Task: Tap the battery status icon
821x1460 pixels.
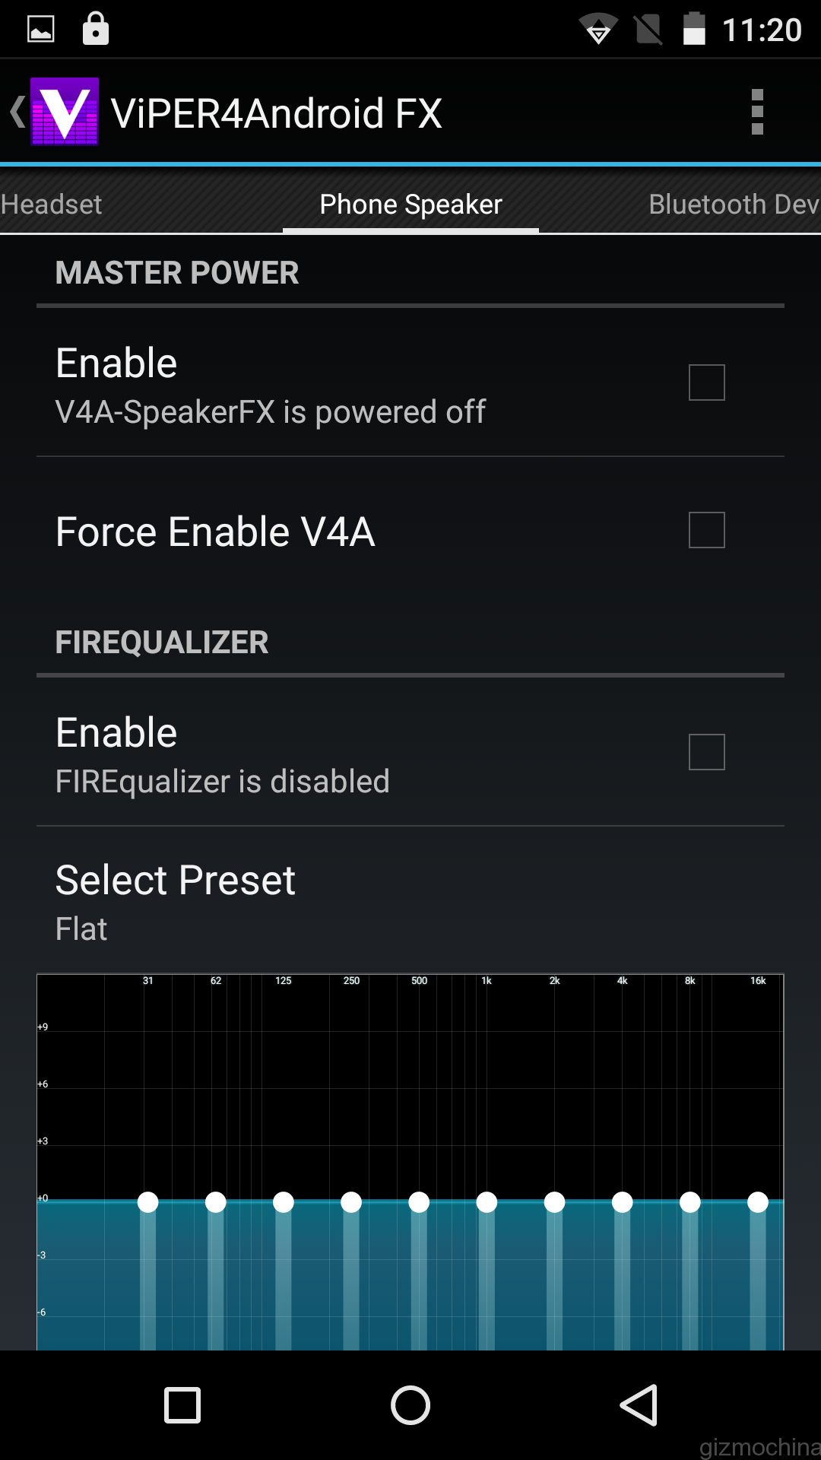Action: point(693,30)
